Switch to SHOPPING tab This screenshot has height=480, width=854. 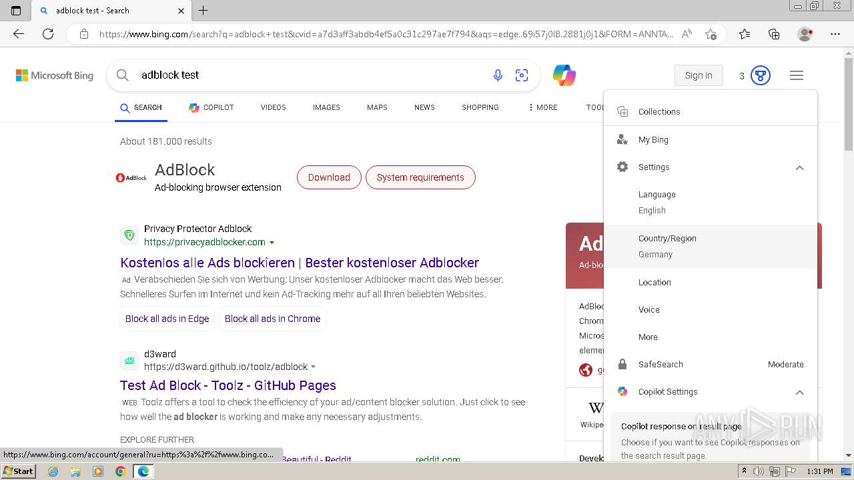coord(480,107)
